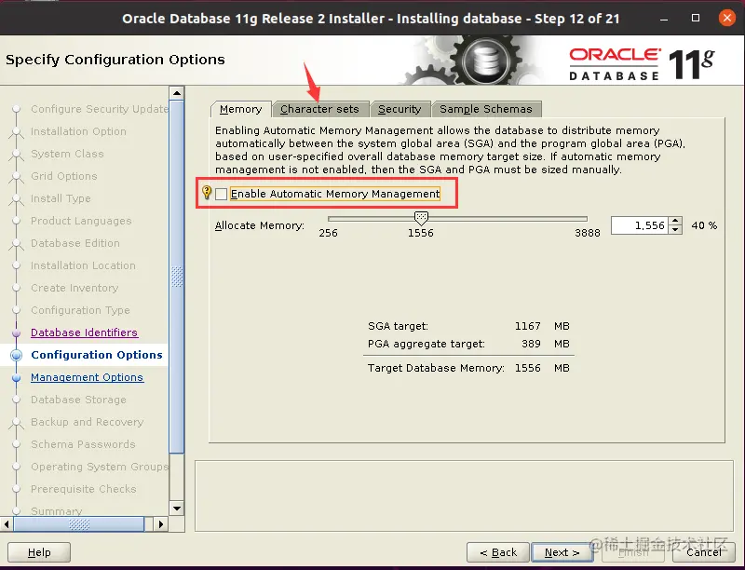This screenshot has width=745, height=570.
Task: Click the 'Installation Option' step text
Action: point(78,131)
